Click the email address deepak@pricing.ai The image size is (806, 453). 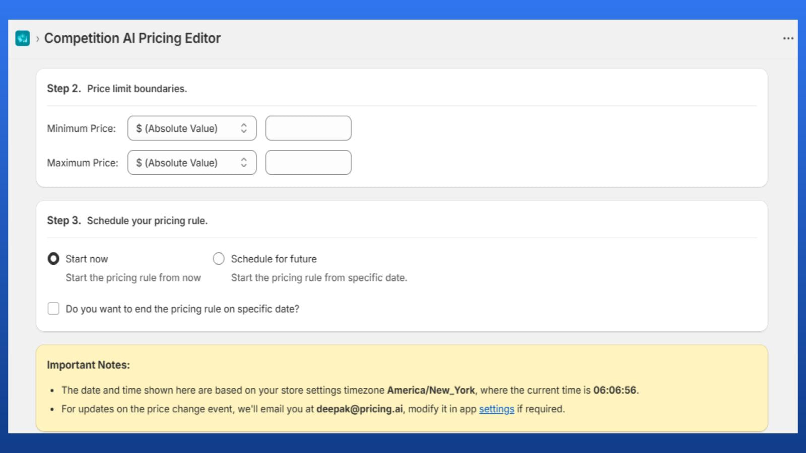(359, 409)
